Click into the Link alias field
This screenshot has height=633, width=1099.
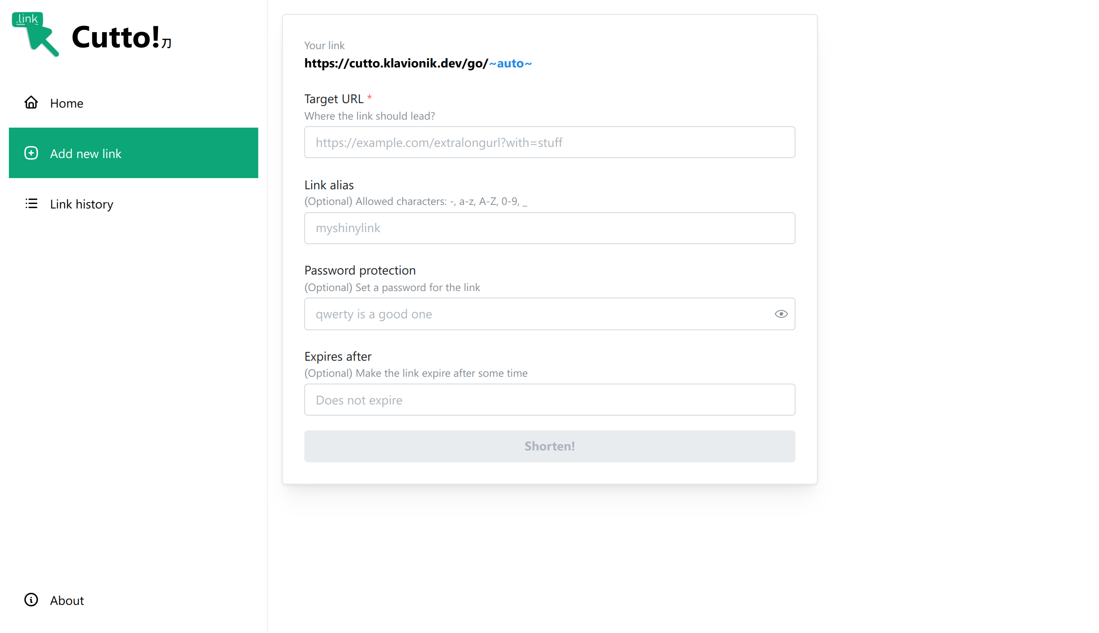[x=549, y=228]
